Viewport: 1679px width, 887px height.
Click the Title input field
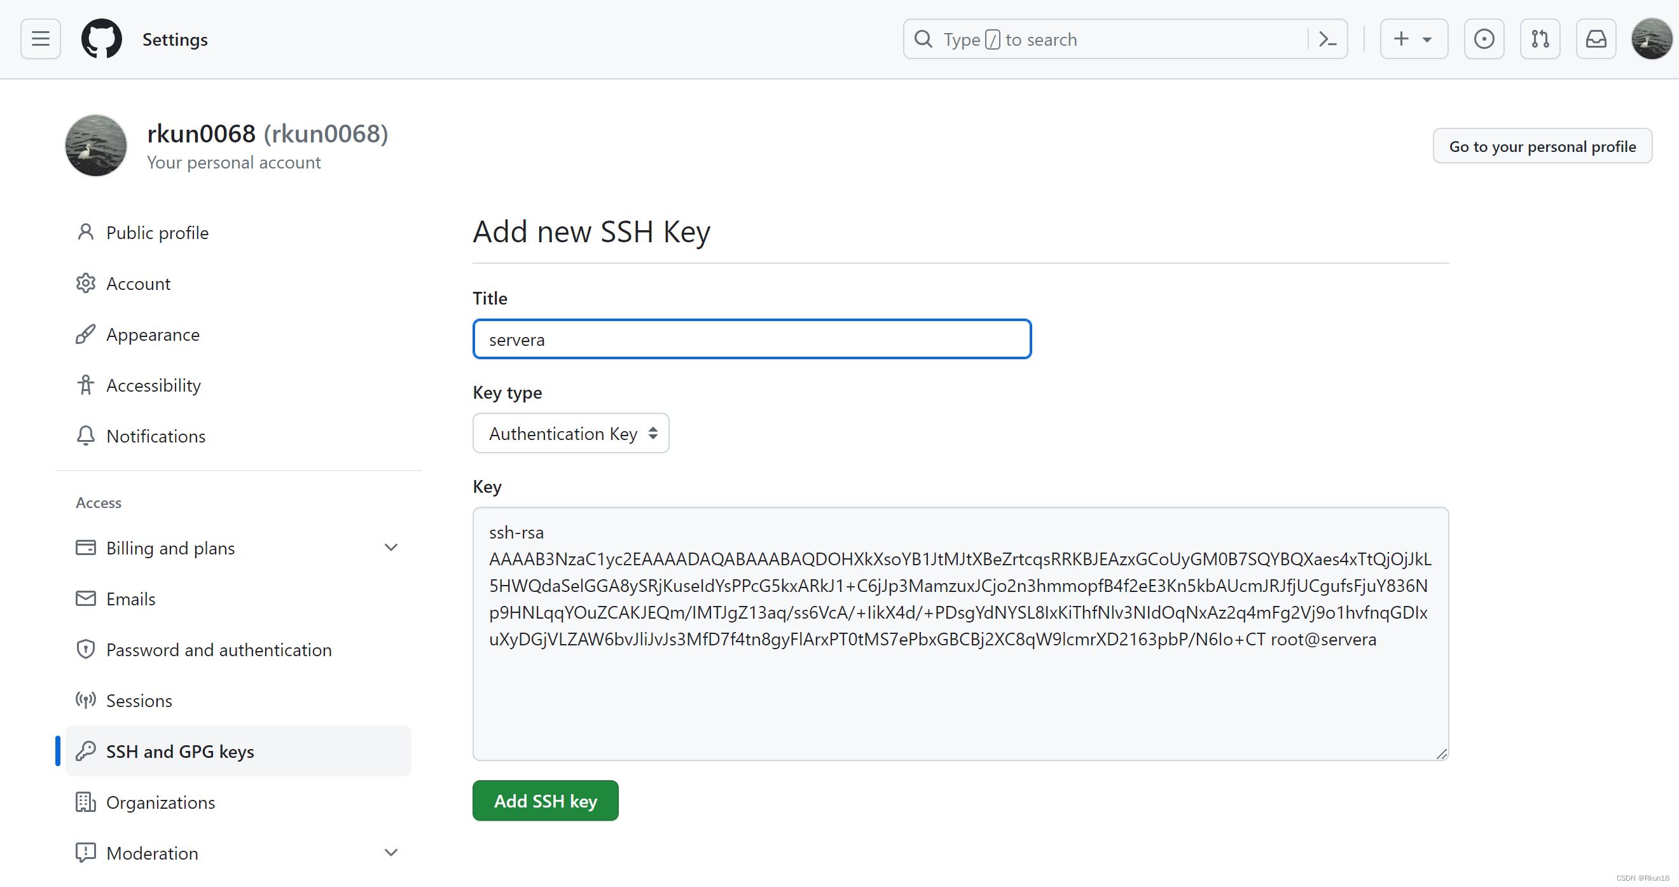click(752, 339)
